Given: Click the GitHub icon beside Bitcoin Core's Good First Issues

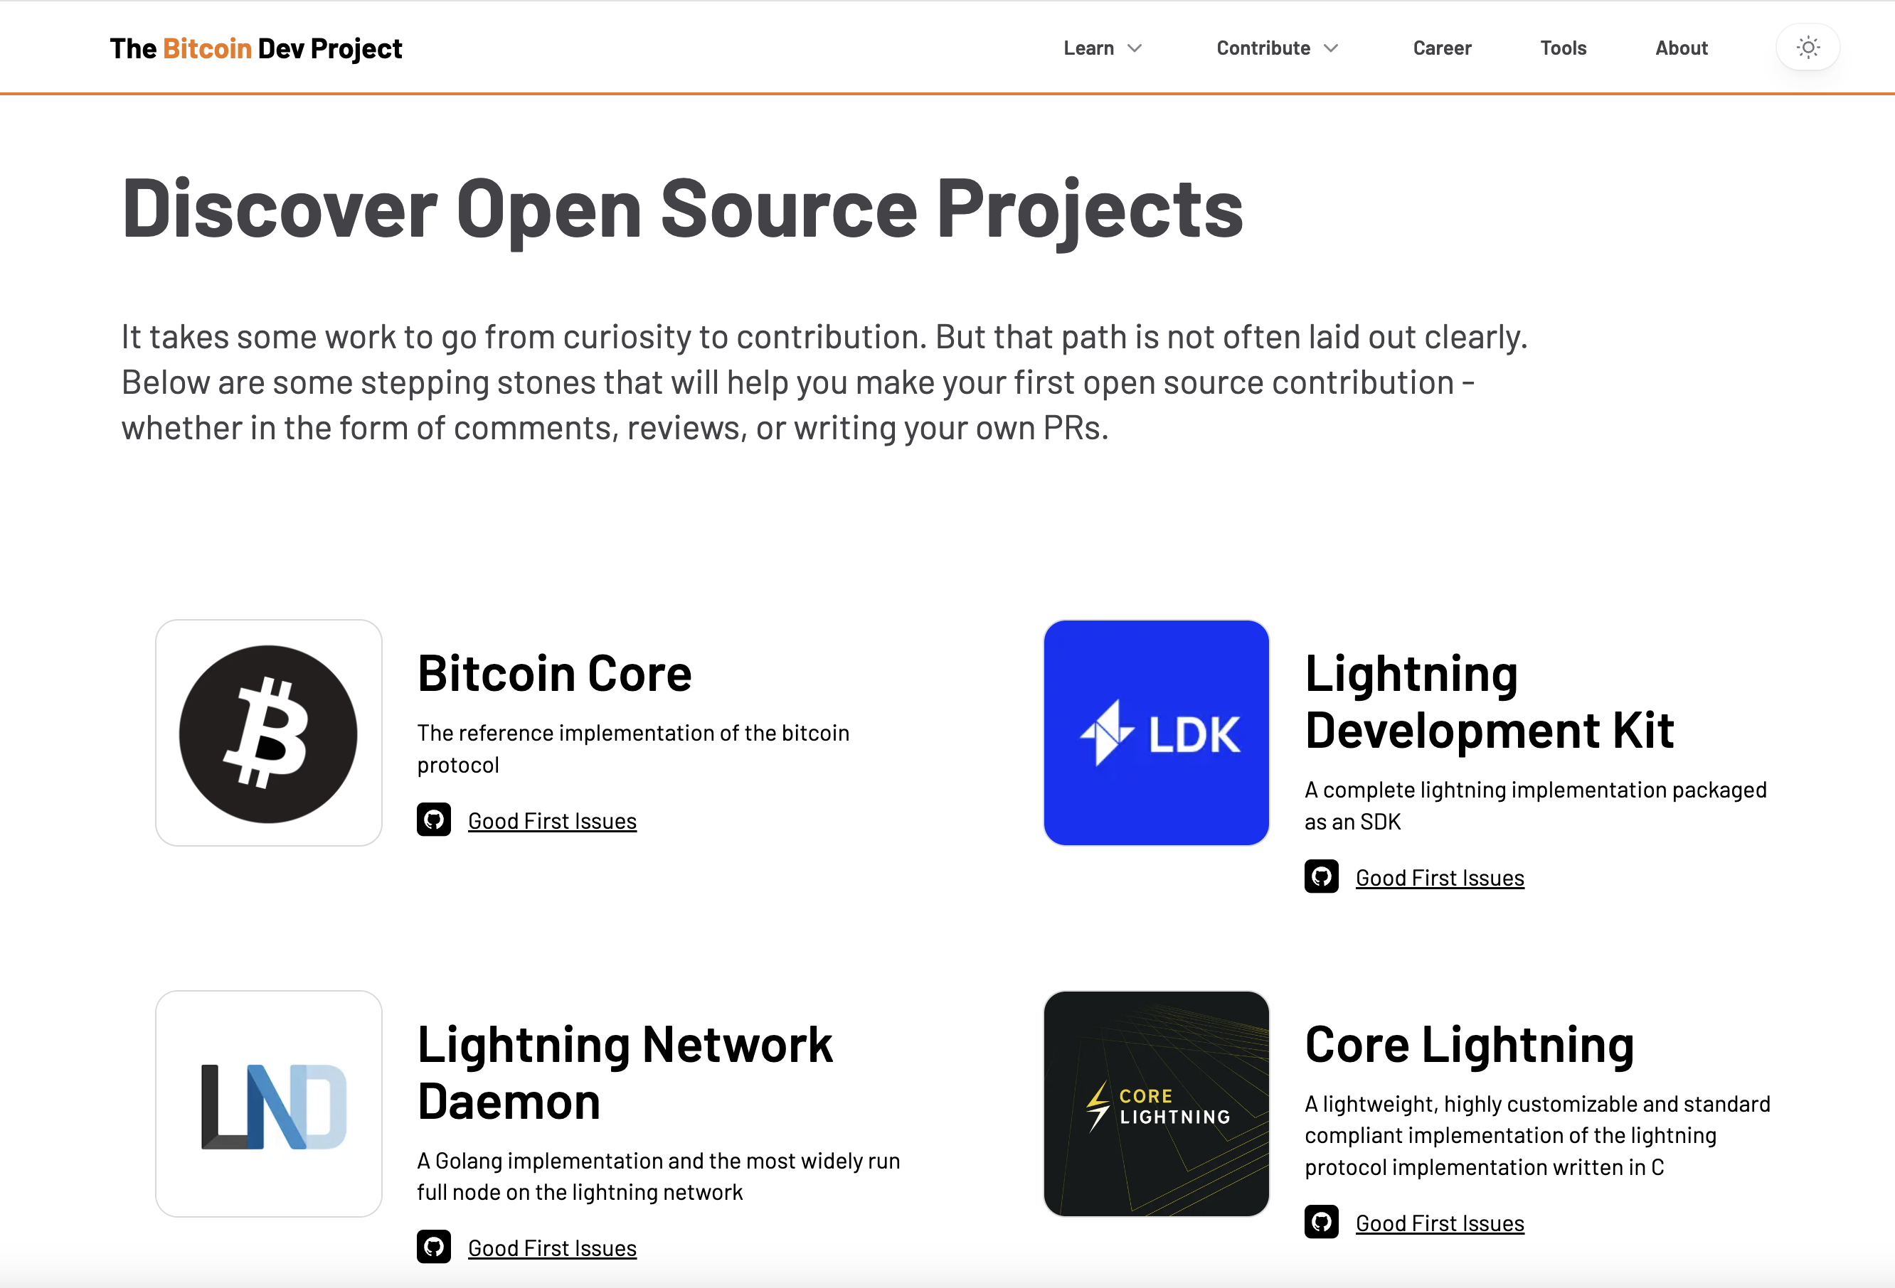Looking at the screenshot, I should (x=434, y=820).
